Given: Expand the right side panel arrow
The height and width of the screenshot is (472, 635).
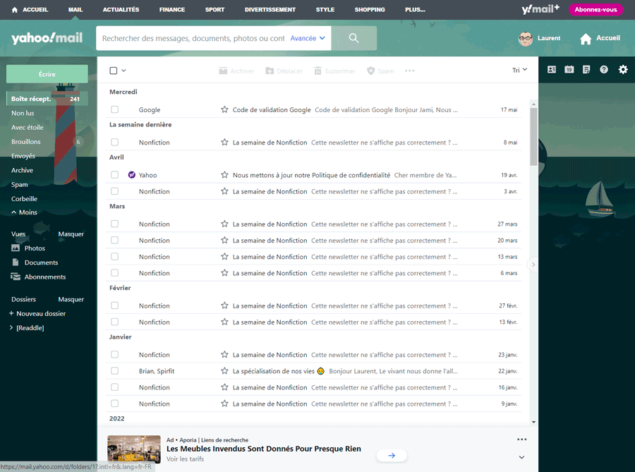Looking at the screenshot, I should coord(533,265).
